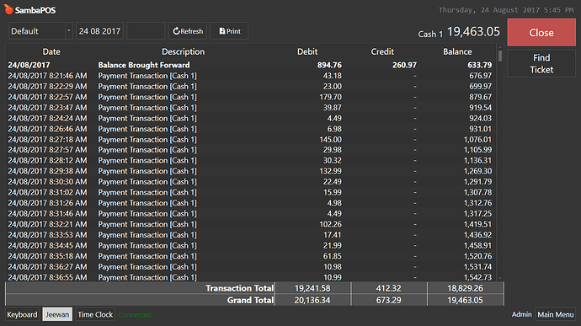Select the 8:33:53 AM payment transaction

coord(250,235)
